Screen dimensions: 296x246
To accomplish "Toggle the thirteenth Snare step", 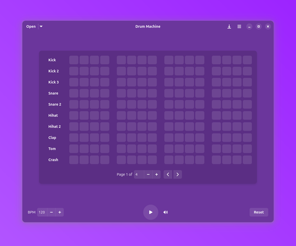I will (x=216, y=93).
